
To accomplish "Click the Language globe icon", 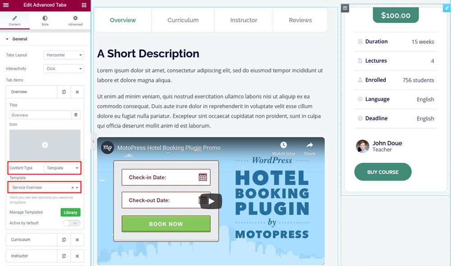I will click(x=360, y=99).
